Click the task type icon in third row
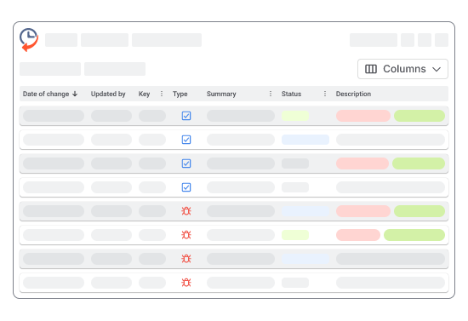The height and width of the screenshot is (321, 468). click(x=186, y=163)
